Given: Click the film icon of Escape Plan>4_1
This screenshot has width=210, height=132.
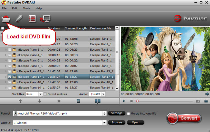Looking at the screenshot, I should tap(14, 55).
